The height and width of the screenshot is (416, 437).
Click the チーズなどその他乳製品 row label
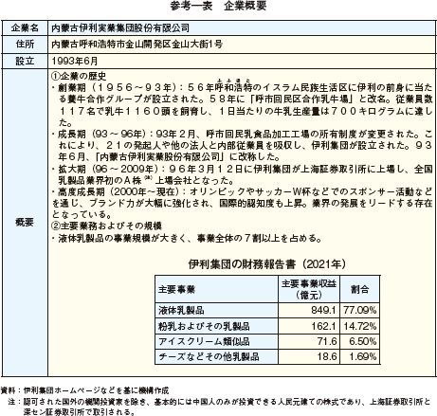[x=209, y=356]
